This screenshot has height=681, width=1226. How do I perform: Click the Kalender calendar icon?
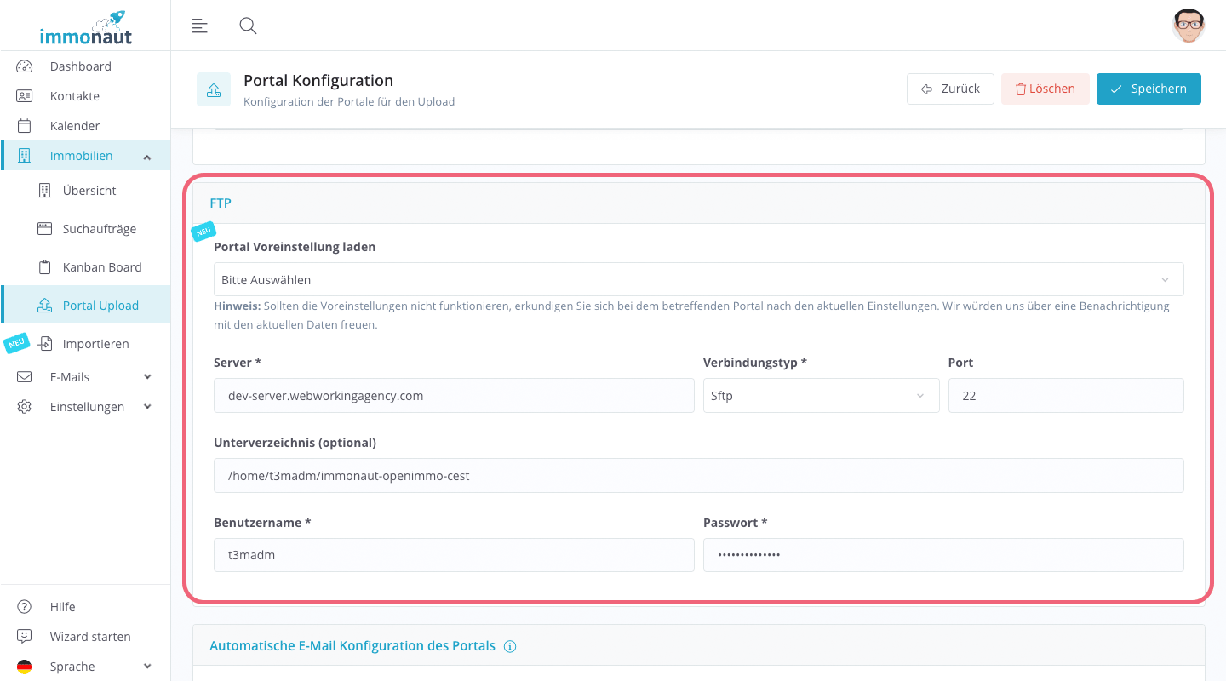tap(25, 126)
